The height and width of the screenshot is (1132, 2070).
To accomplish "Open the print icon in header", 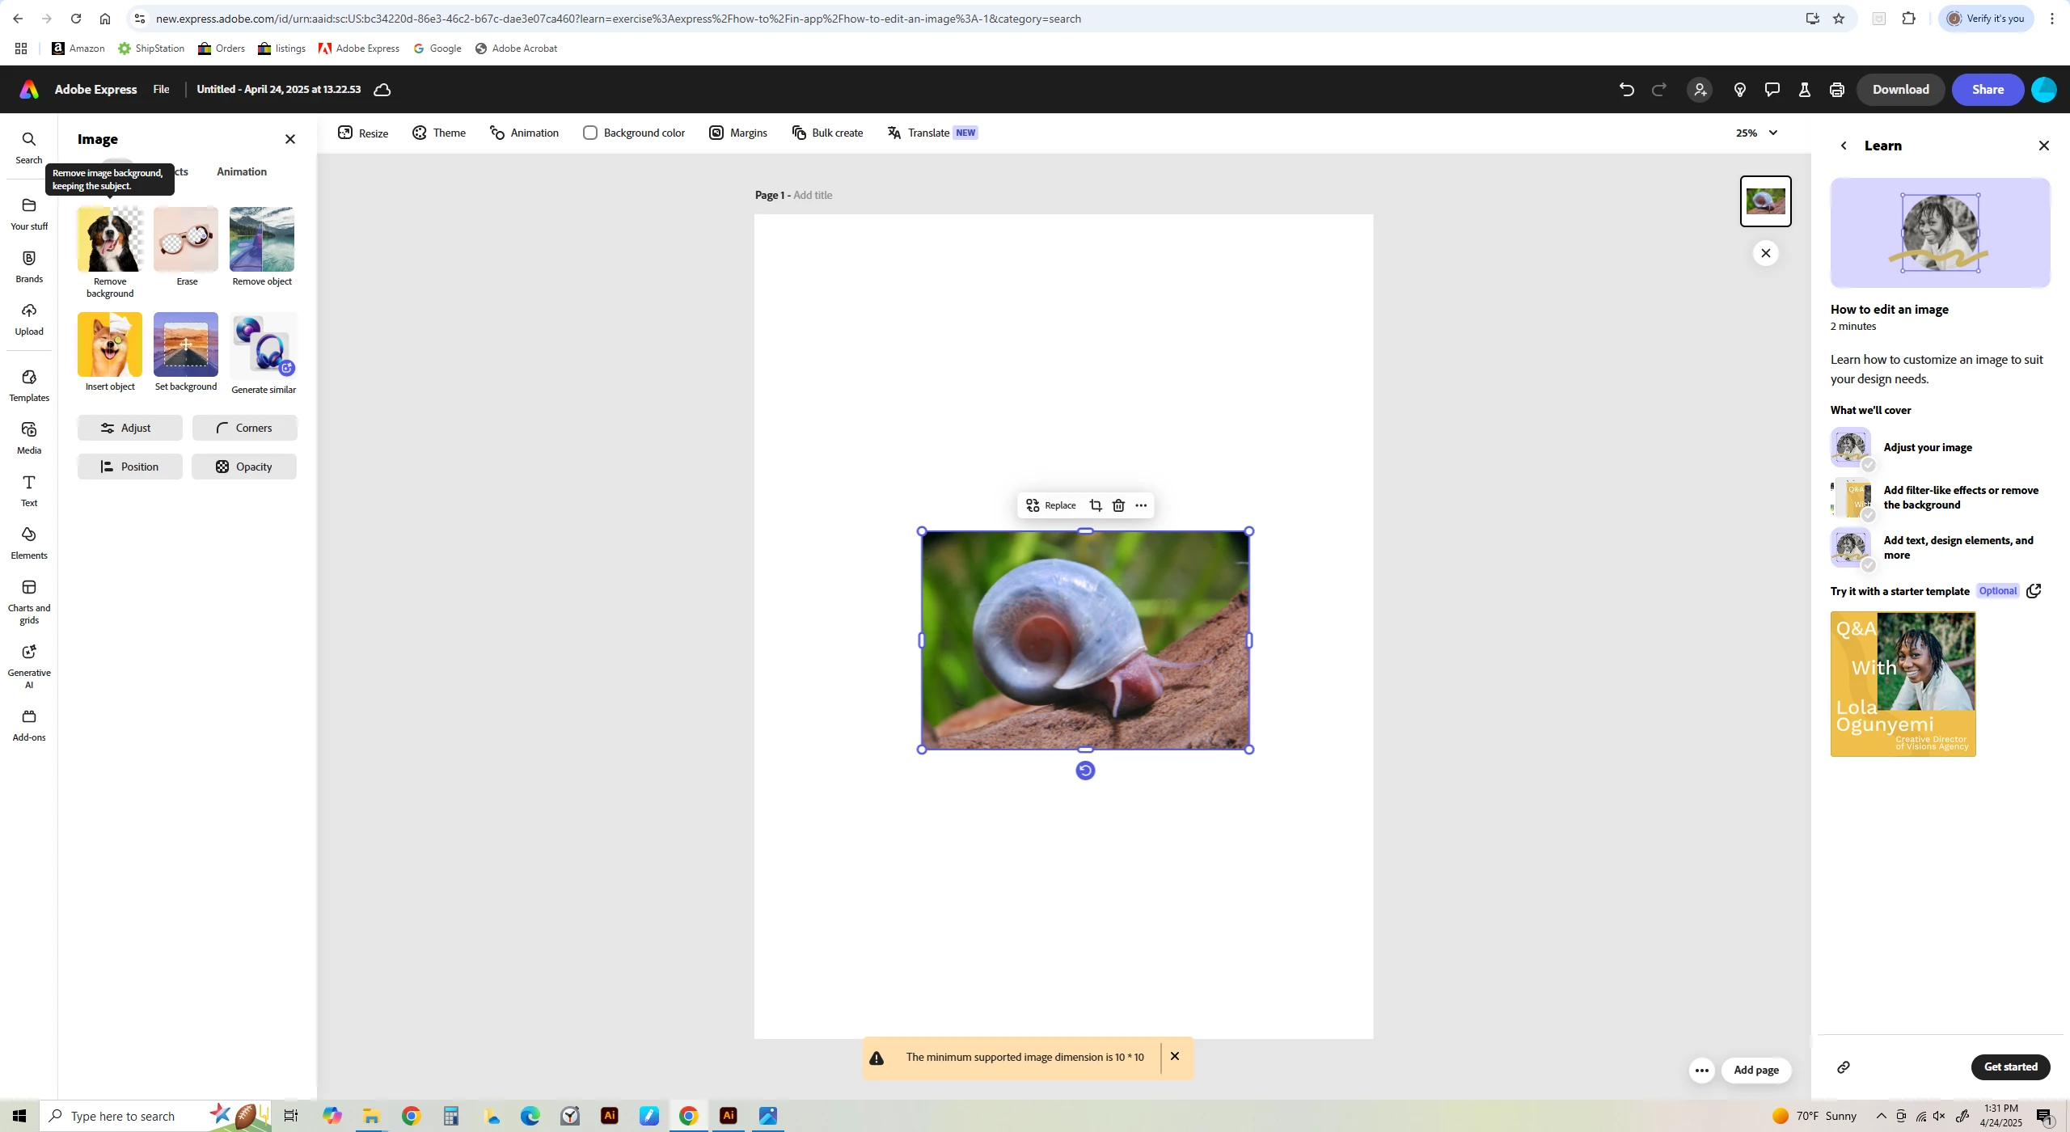I will coord(1837,90).
